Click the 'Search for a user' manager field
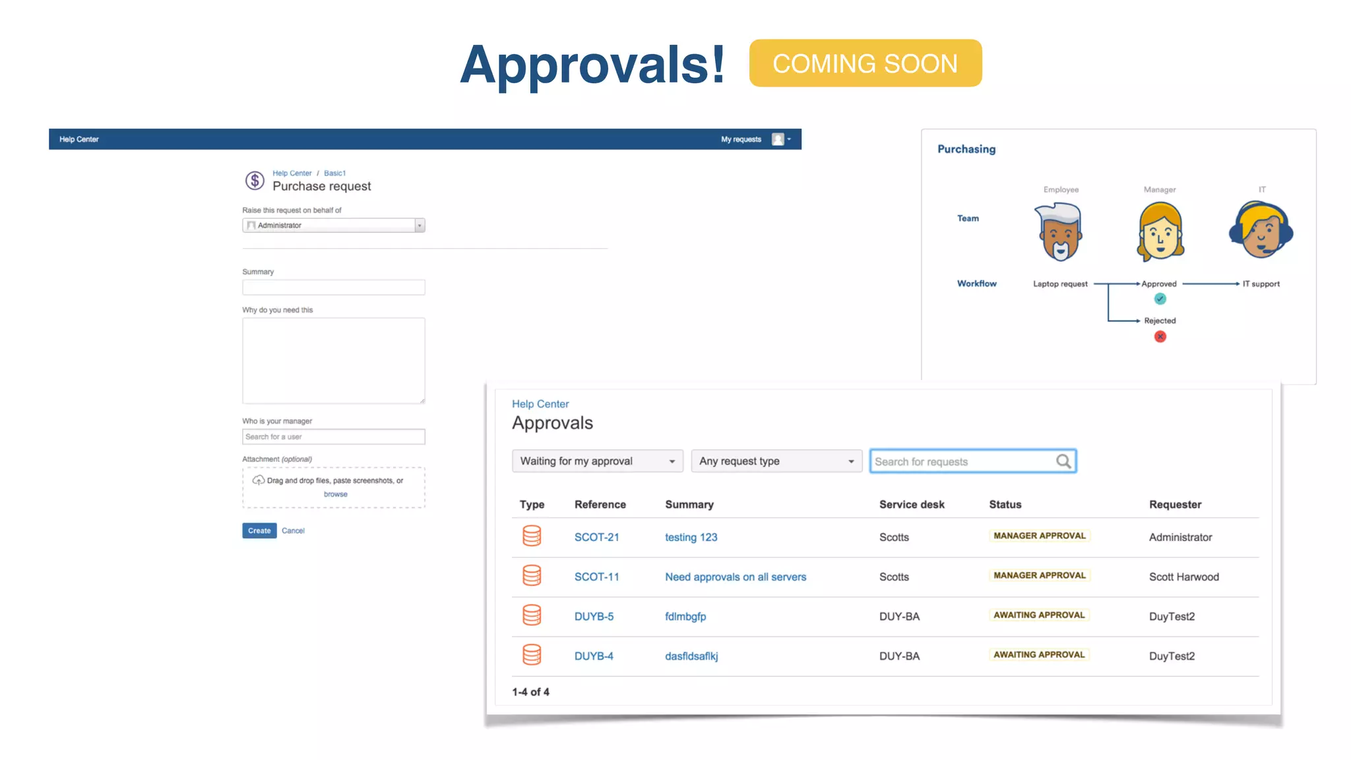The image size is (1351, 760). click(334, 437)
